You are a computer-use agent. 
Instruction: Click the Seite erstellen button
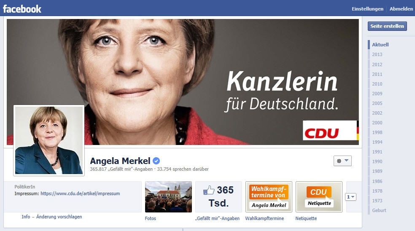387,26
